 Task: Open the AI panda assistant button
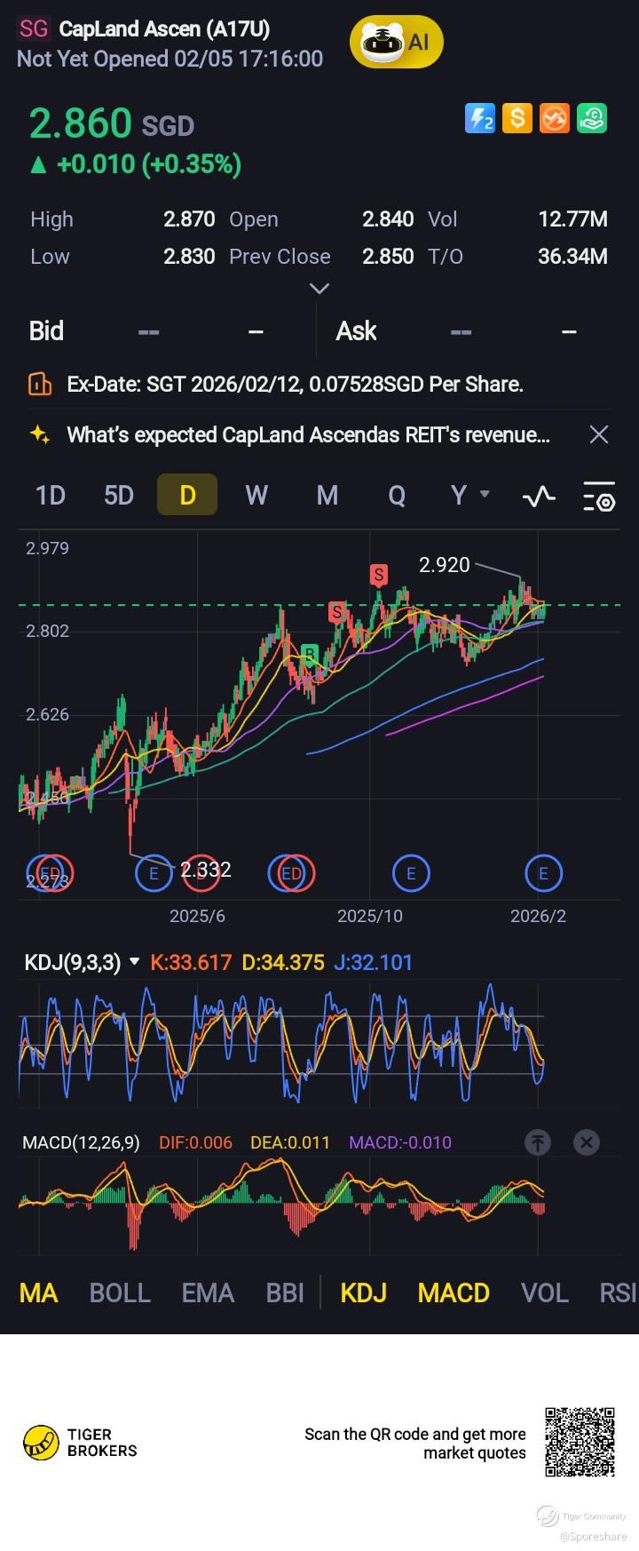(396, 42)
